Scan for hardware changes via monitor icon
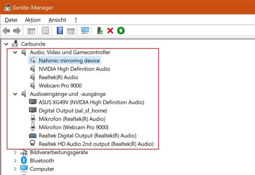This screenshot has height=175, width=255. 85,31
